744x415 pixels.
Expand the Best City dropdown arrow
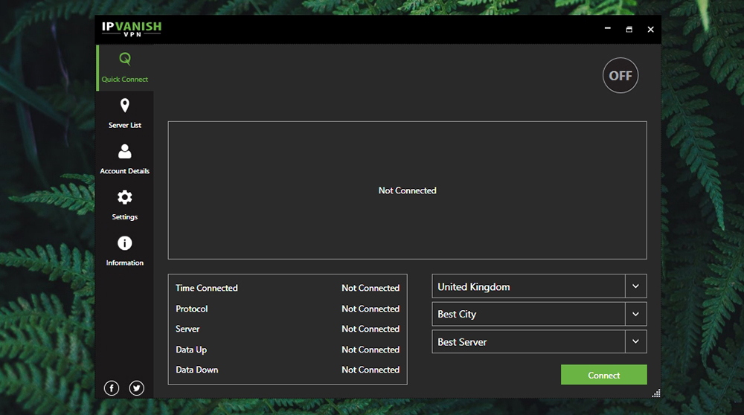tap(636, 314)
